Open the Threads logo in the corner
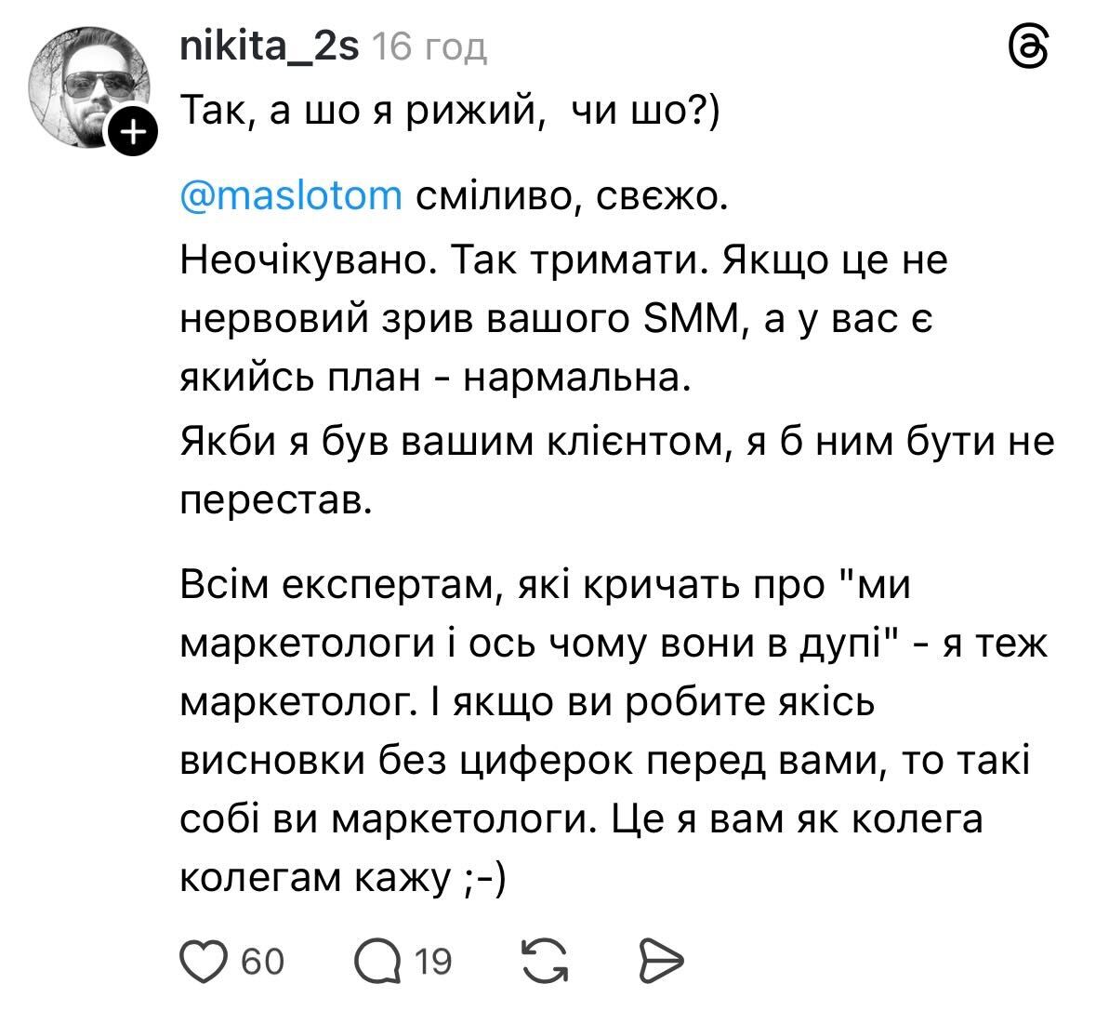Viewport: 1096px width, 1024px height. (x=1028, y=47)
